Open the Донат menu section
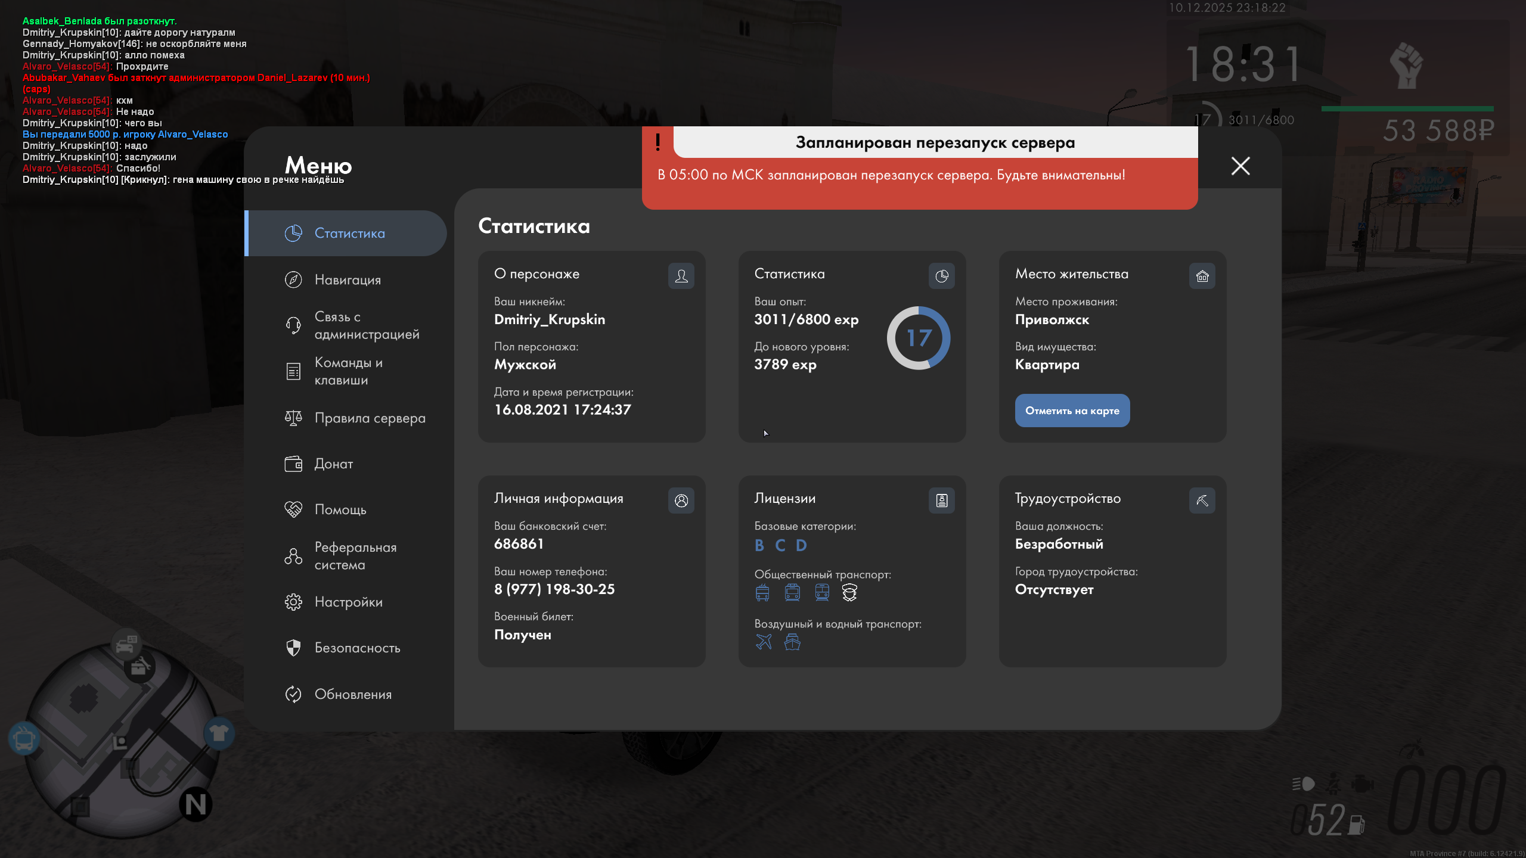Viewport: 1526px width, 858px height. point(334,464)
